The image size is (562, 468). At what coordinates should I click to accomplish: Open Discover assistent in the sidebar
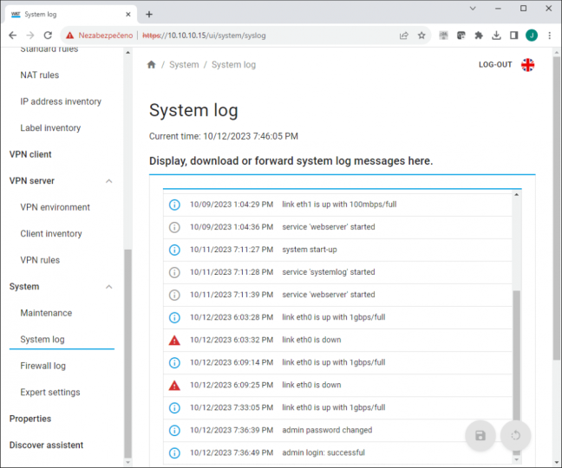(x=46, y=445)
